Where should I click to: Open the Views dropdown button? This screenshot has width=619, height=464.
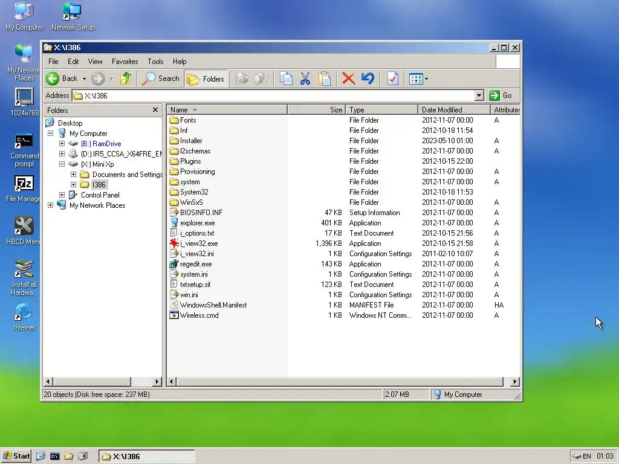tap(418, 79)
